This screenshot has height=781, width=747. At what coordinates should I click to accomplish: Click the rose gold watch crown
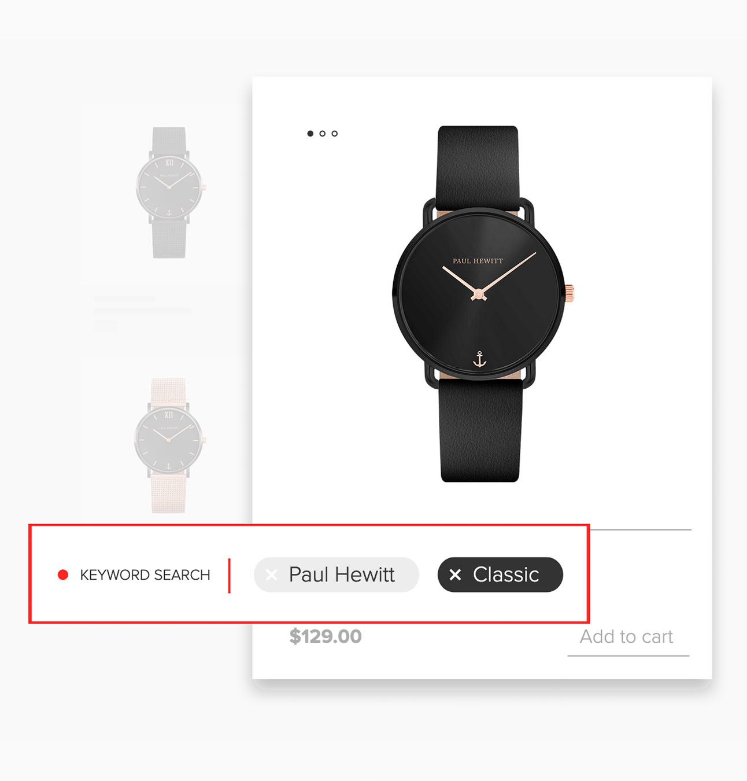(x=569, y=293)
